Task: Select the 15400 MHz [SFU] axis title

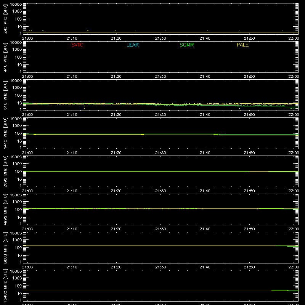Action: [x=5, y=286]
